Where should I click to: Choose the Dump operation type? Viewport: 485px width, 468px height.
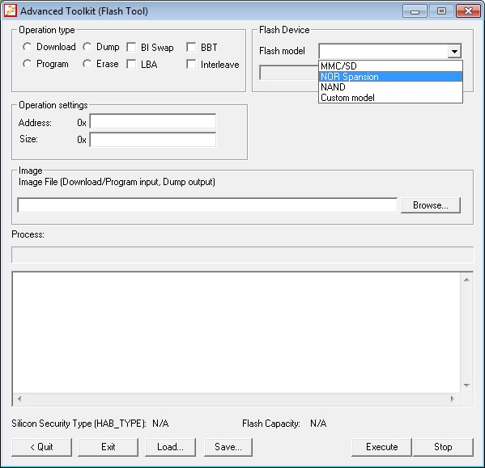[87, 47]
